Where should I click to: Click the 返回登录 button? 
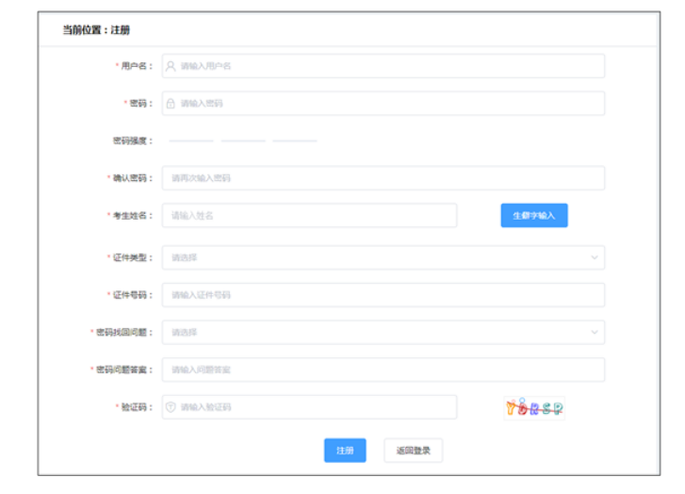pyautogui.click(x=413, y=451)
